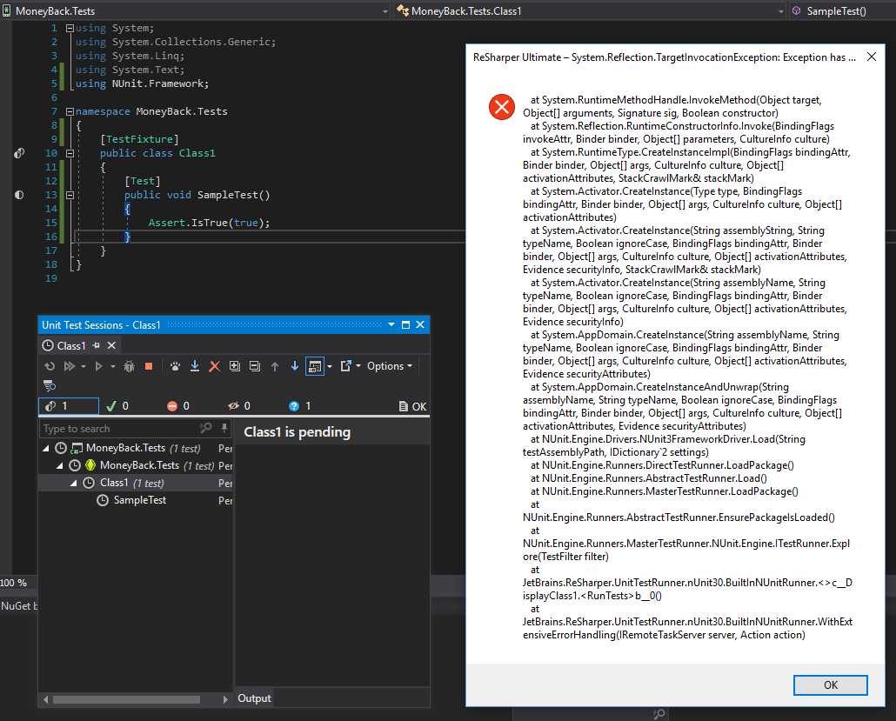This screenshot has height=721, width=896.
Task: Click search options magnifier icon
Action: tap(205, 428)
